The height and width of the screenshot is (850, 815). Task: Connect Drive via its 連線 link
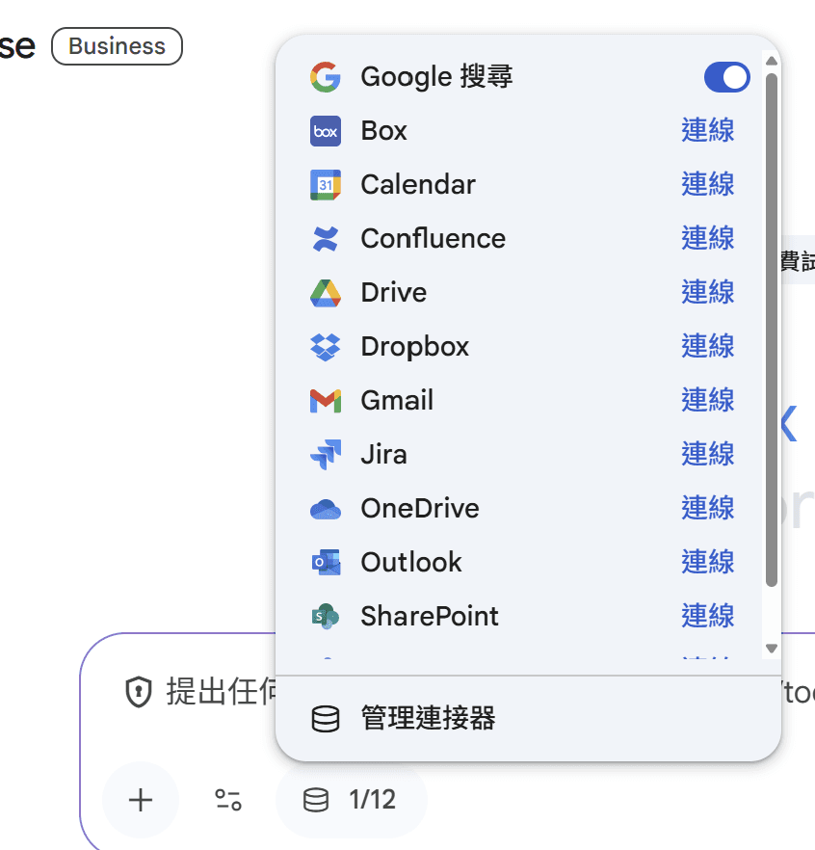pyautogui.click(x=708, y=293)
